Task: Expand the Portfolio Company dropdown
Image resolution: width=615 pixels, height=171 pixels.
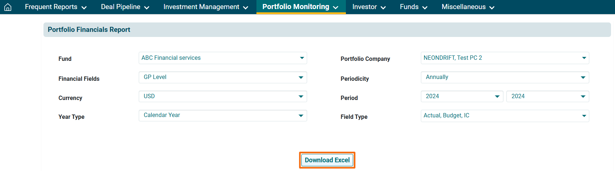Action: click(505, 58)
